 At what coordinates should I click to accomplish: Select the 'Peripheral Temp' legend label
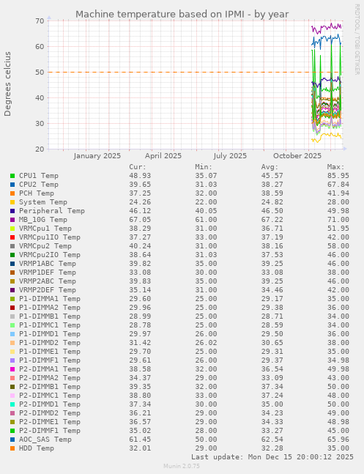tap(52, 211)
